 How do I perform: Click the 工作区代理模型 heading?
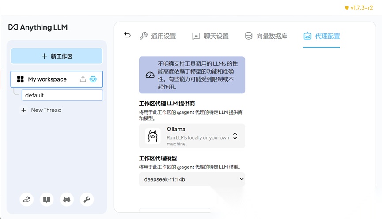[x=158, y=158]
